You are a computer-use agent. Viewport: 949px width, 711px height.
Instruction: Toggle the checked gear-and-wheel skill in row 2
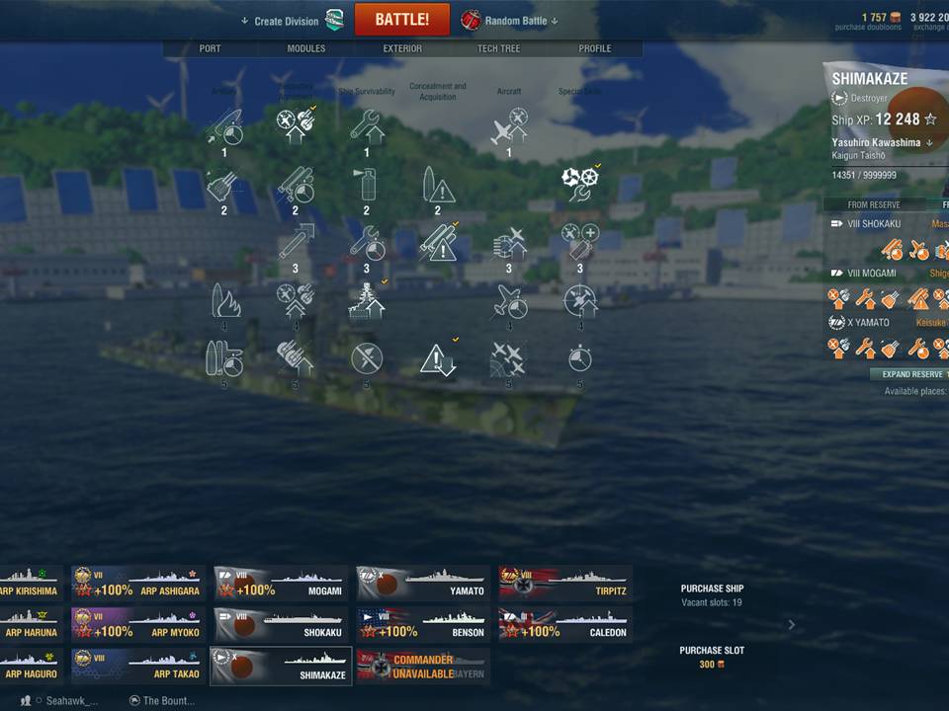580,184
